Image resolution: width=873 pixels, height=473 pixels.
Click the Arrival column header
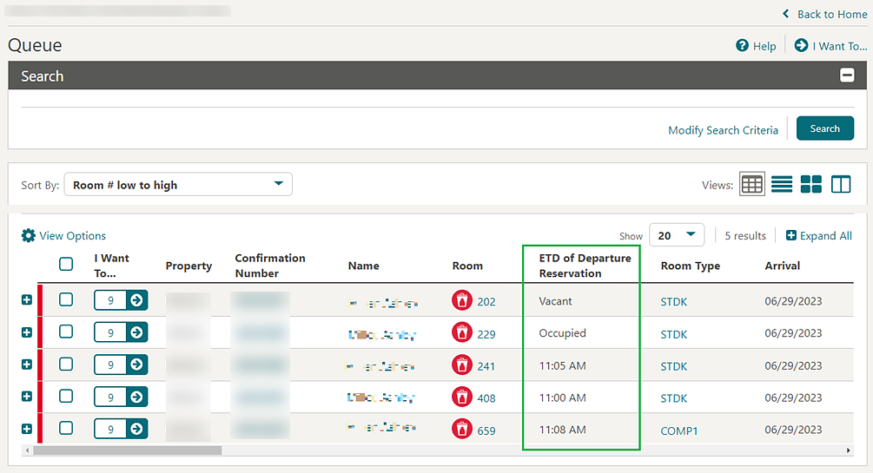[x=783, y=266]
